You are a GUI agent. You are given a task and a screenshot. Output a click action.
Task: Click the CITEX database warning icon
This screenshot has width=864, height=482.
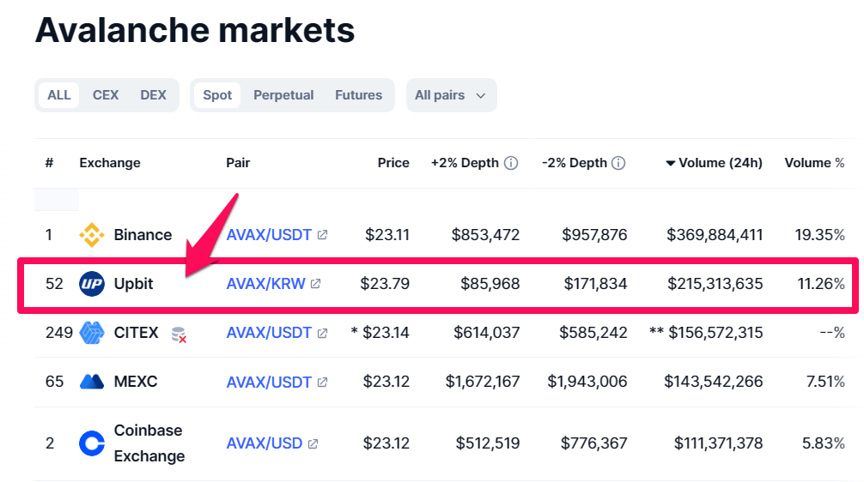[x=179, y=334]
